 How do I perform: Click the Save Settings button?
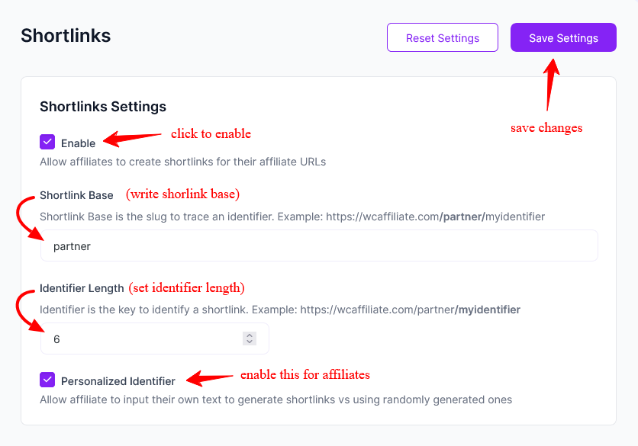[563, 37]
